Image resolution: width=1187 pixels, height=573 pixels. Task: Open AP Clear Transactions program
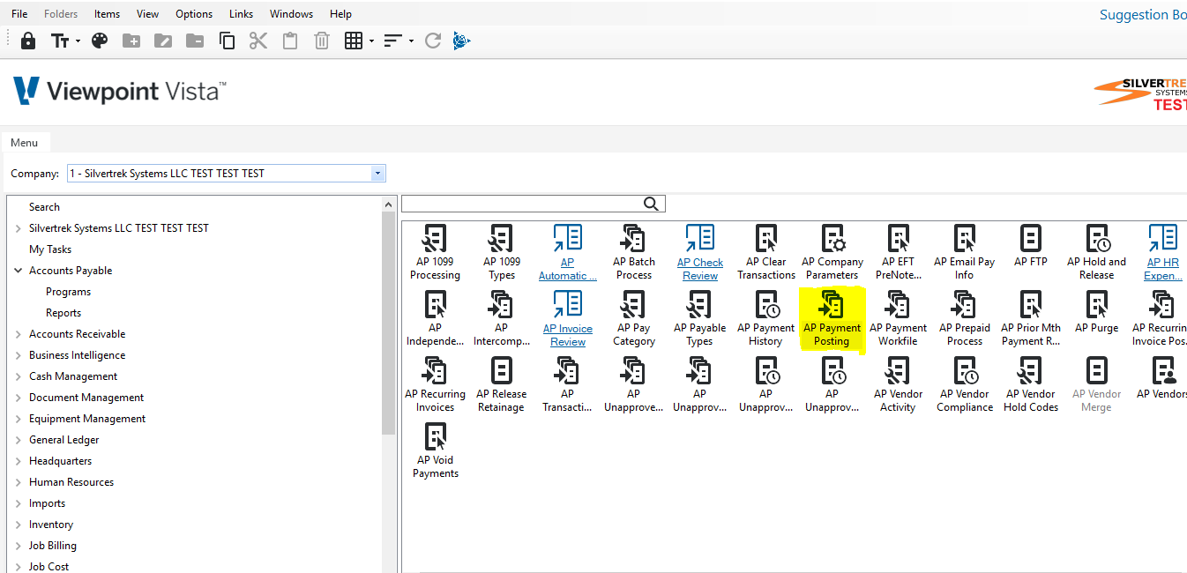click(x=766, y=252)
